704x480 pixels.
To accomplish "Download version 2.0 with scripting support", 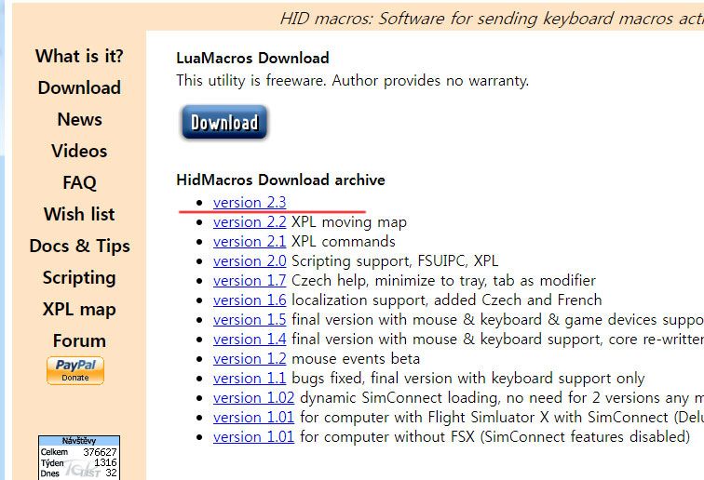I will click(x=250, y=261).
